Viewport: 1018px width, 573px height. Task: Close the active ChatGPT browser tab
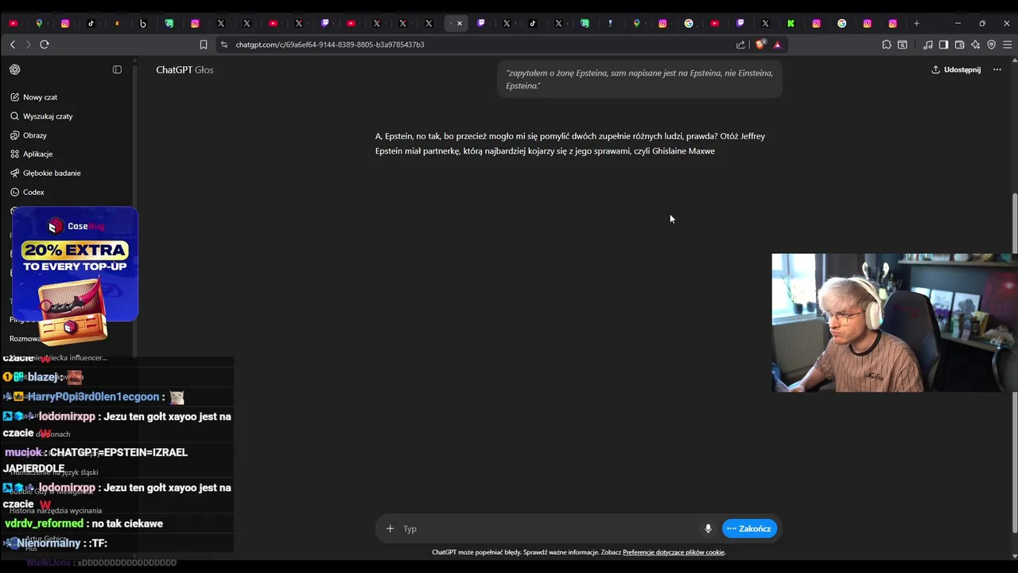tap(460, 24)
